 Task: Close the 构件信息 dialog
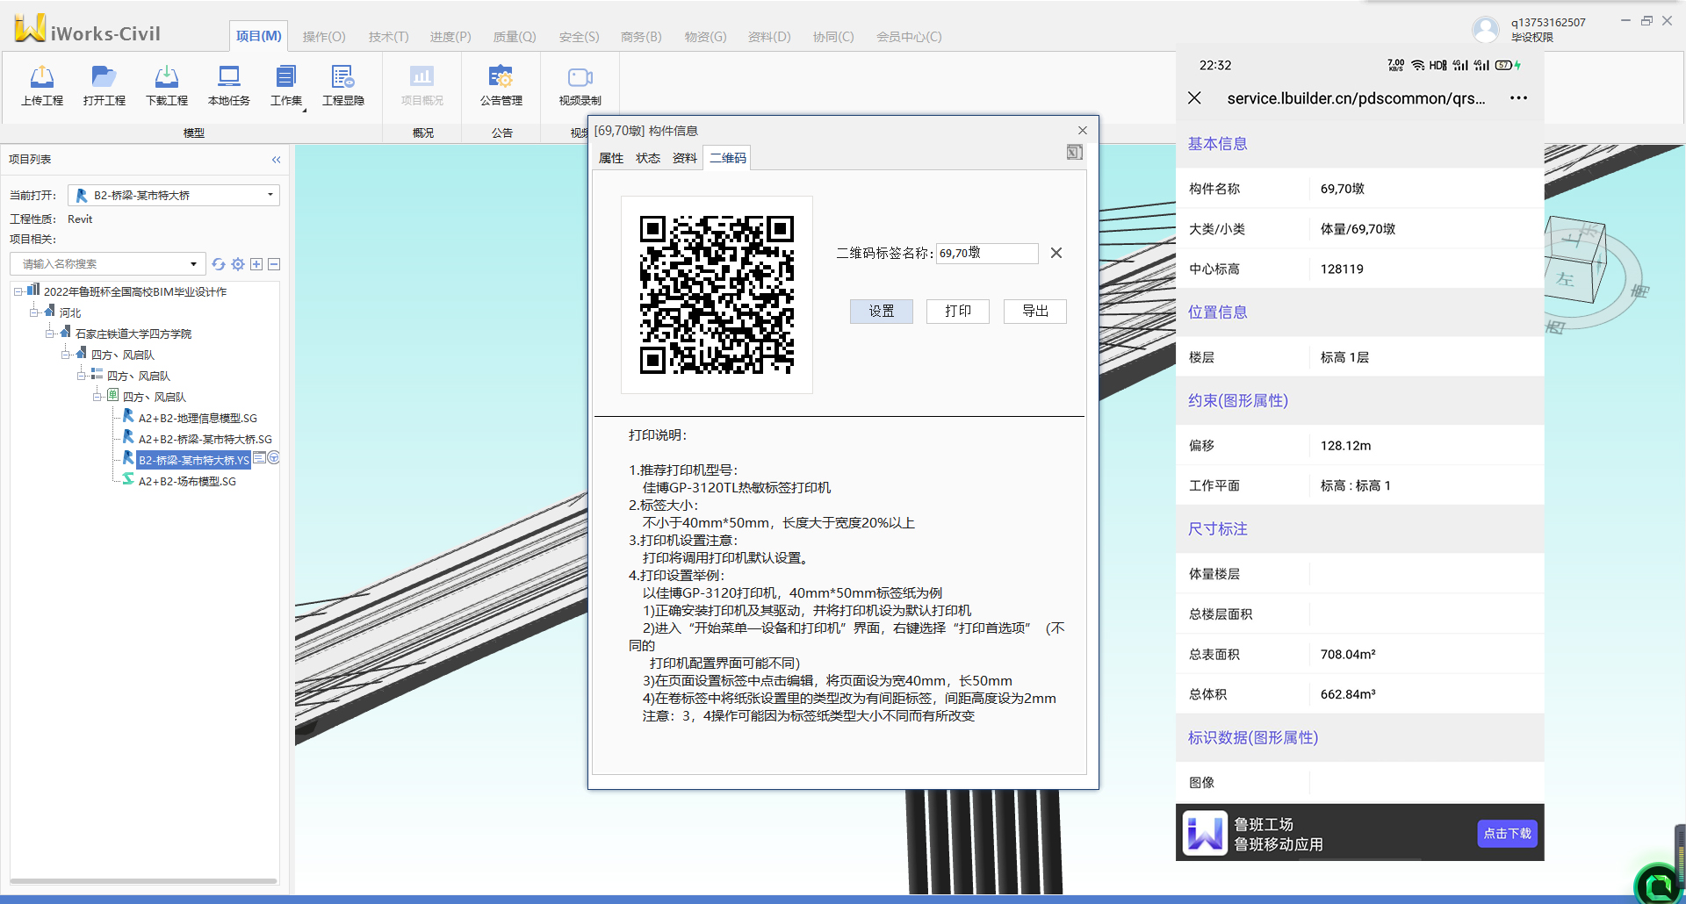point(1083,131)
